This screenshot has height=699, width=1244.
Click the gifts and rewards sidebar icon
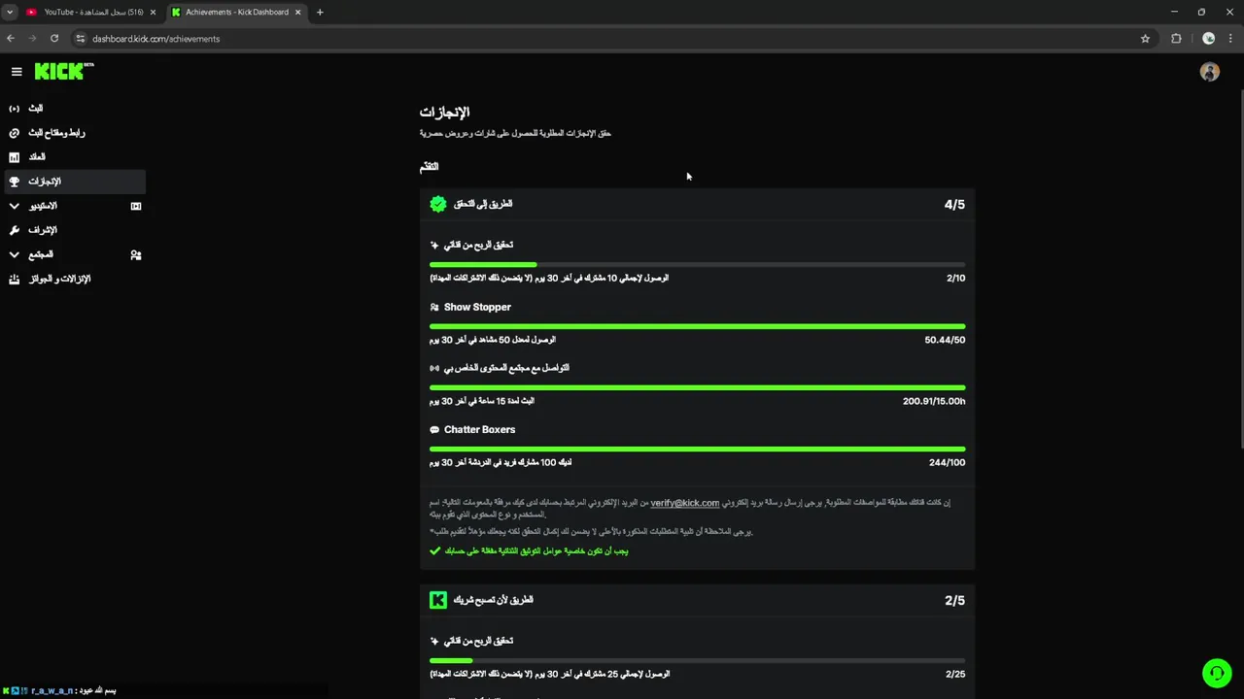click(14, 280)
